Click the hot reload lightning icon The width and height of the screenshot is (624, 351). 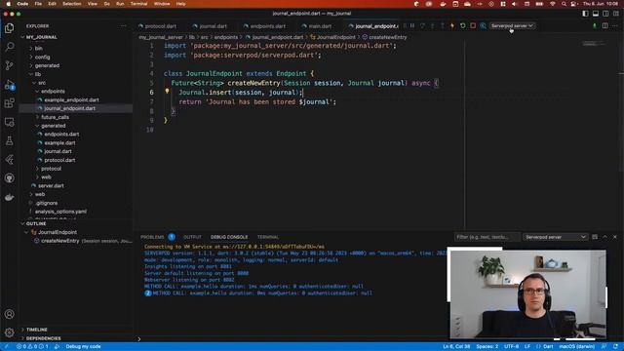pos(452,26)
